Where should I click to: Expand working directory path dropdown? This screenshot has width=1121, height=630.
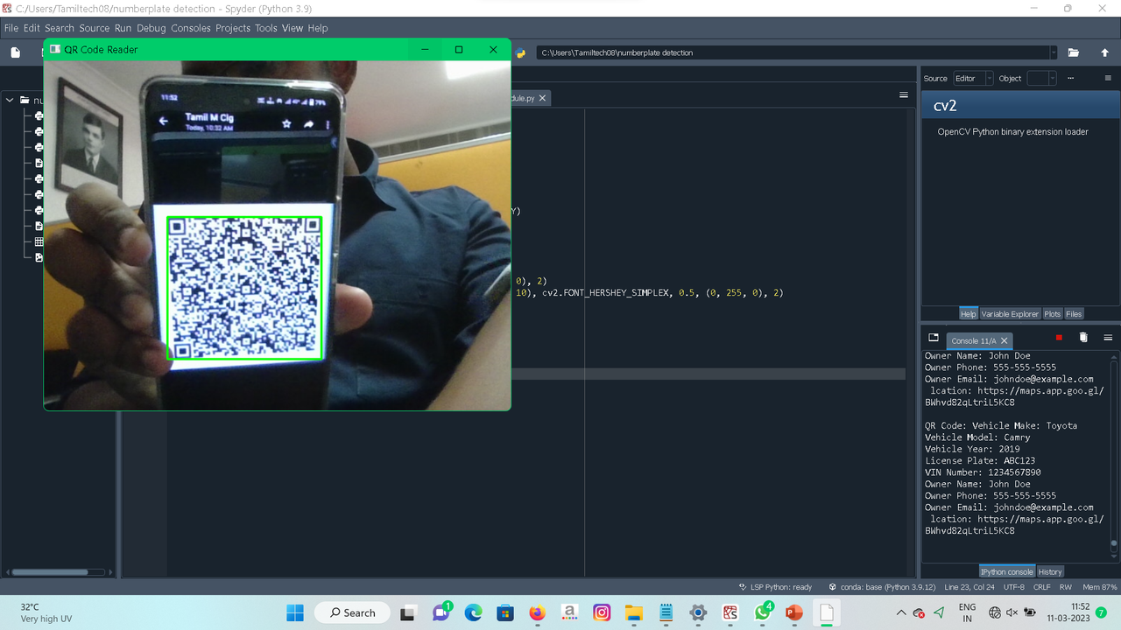click(1053, 52)
